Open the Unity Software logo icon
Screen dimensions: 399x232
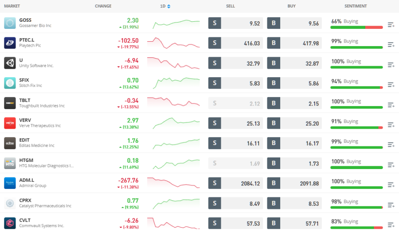click(10, 63)
